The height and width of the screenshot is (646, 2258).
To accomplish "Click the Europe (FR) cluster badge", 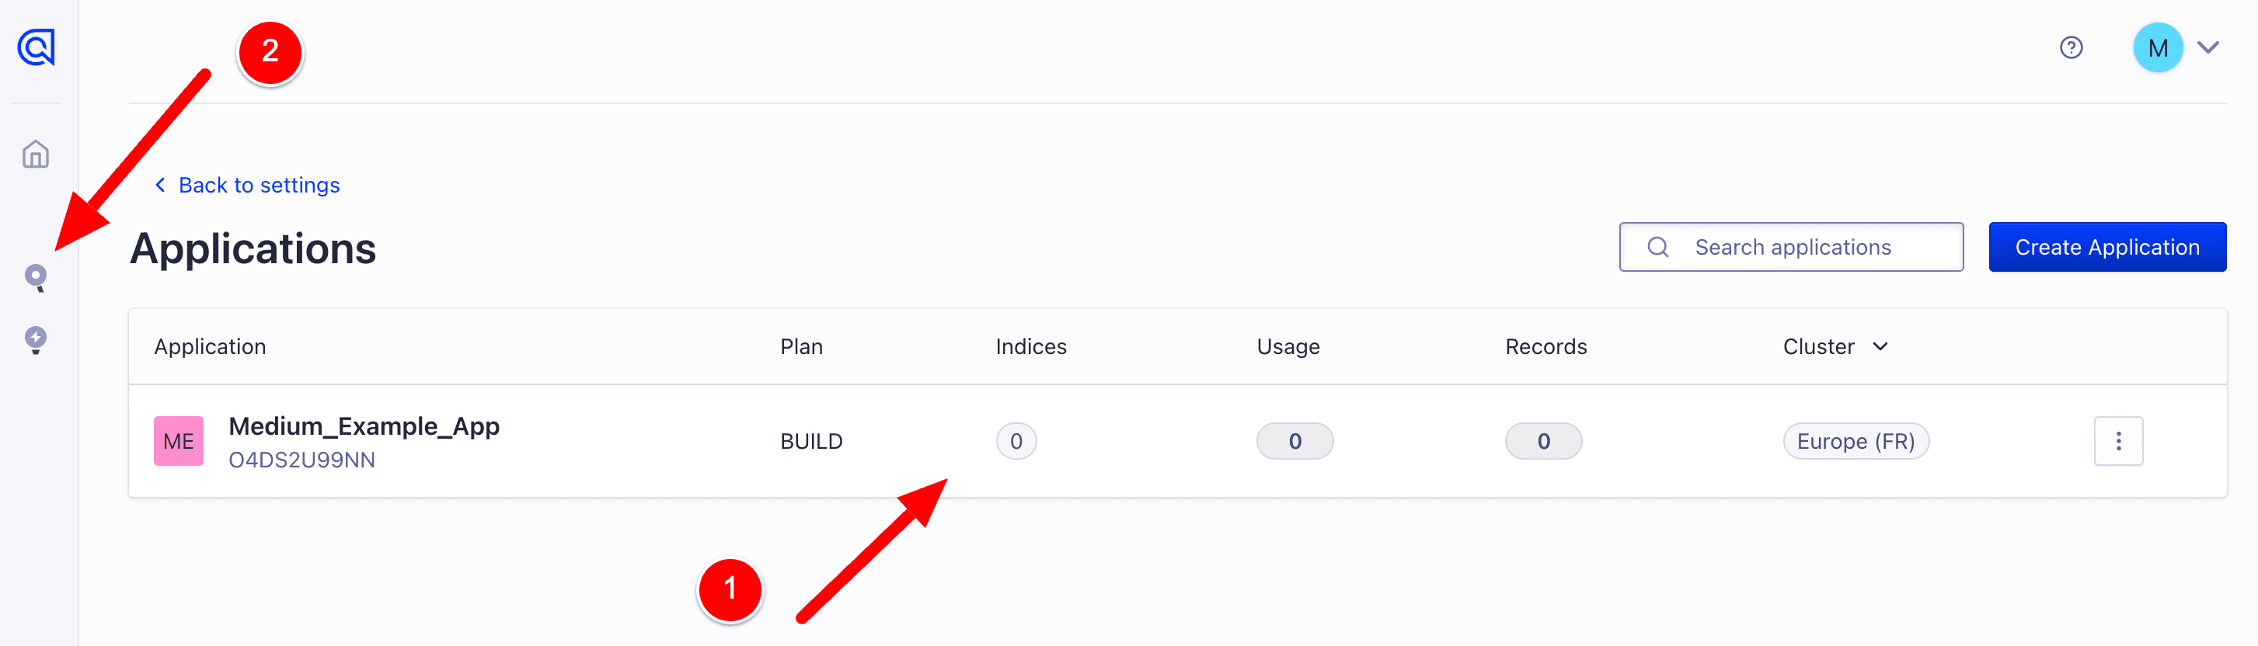I will [1855, 441].
